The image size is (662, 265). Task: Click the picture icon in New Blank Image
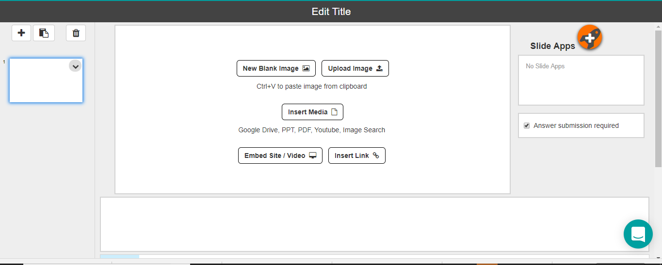click(306, 68)
